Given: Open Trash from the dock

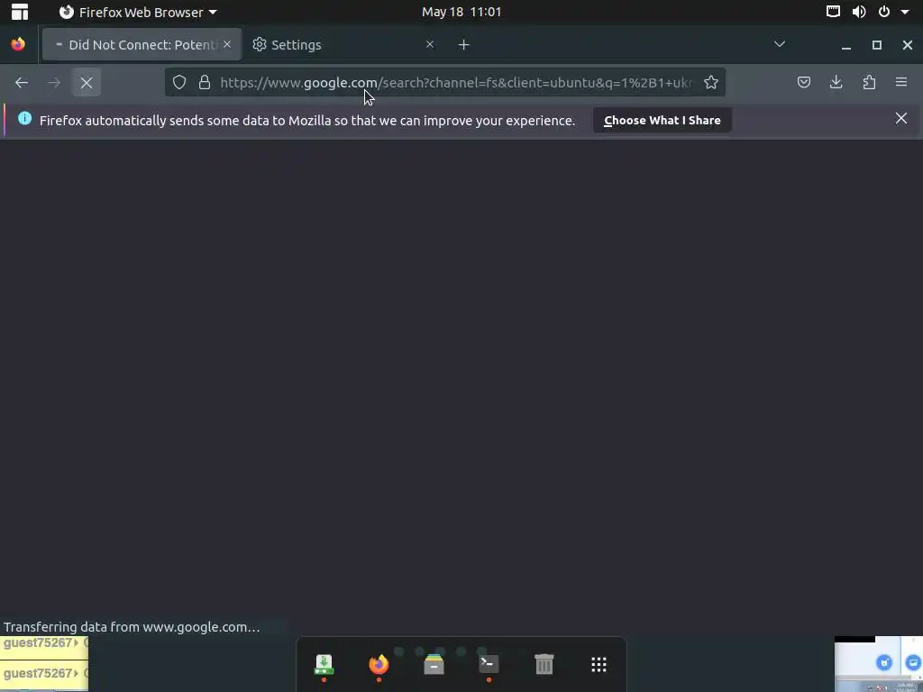Looking at the screenshot, I should click(x=544, y=664).
